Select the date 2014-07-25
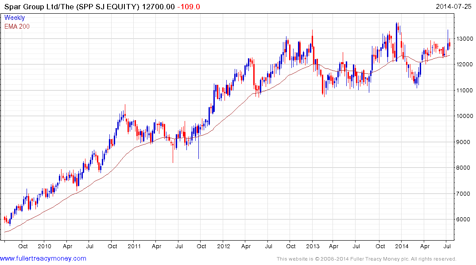Screen dimensions: 476x265 453,6
